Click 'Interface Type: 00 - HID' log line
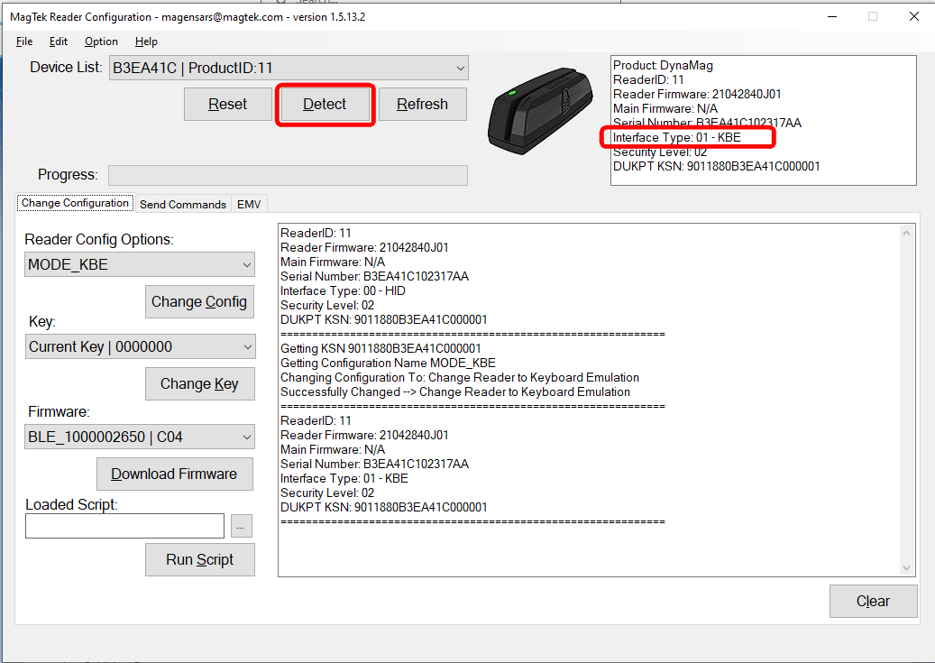Viewport: 935px width, 663px height. pos(343,290)
